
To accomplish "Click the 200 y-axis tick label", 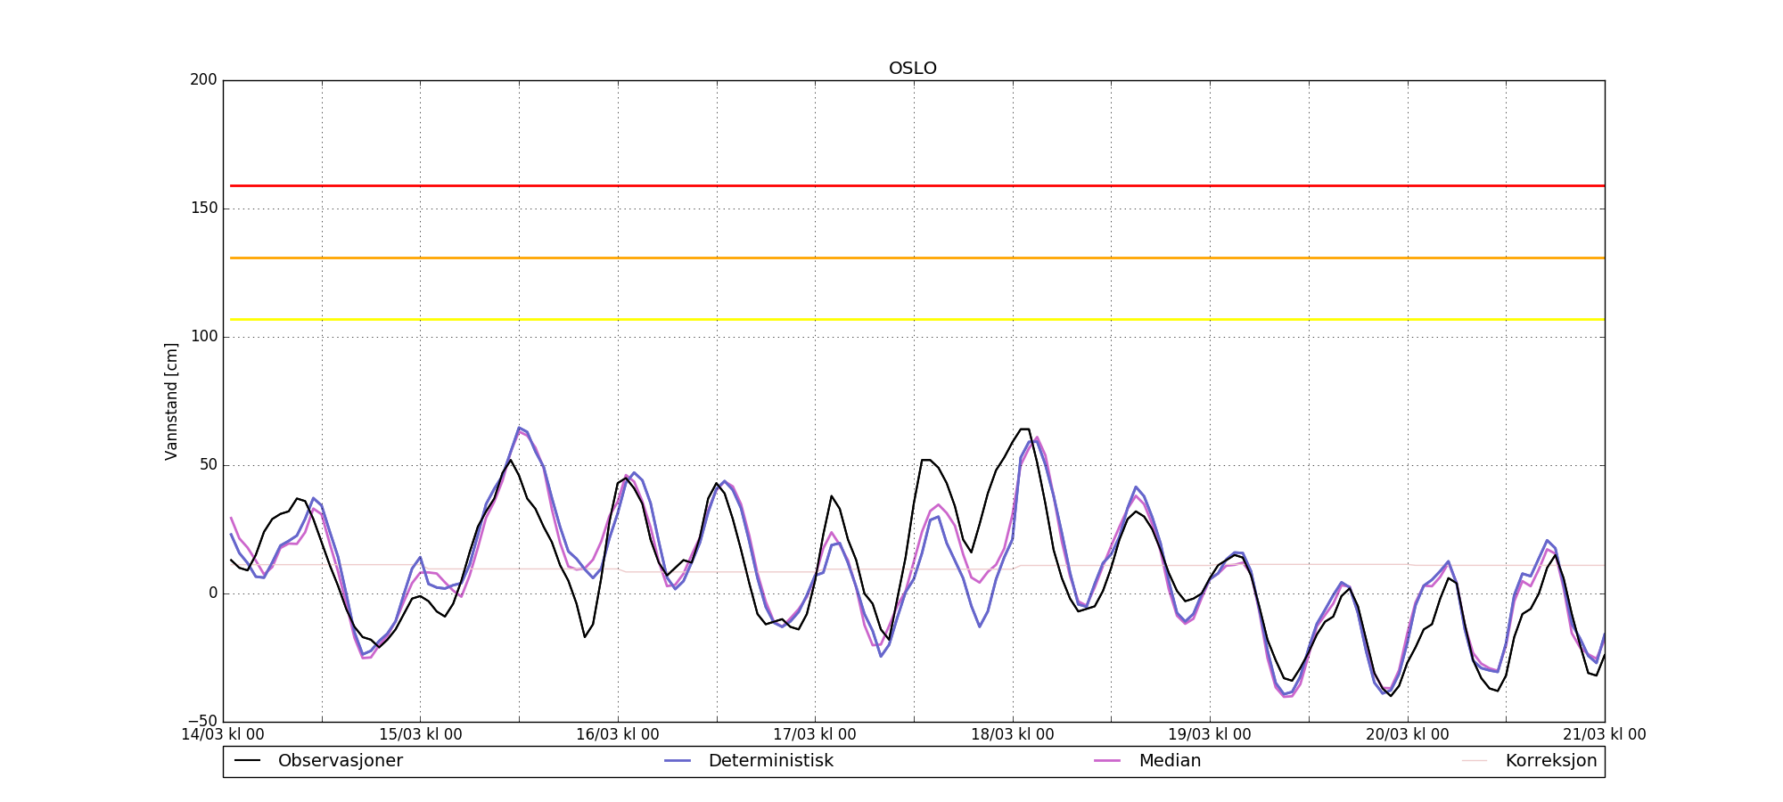I will tap(203, 80).
